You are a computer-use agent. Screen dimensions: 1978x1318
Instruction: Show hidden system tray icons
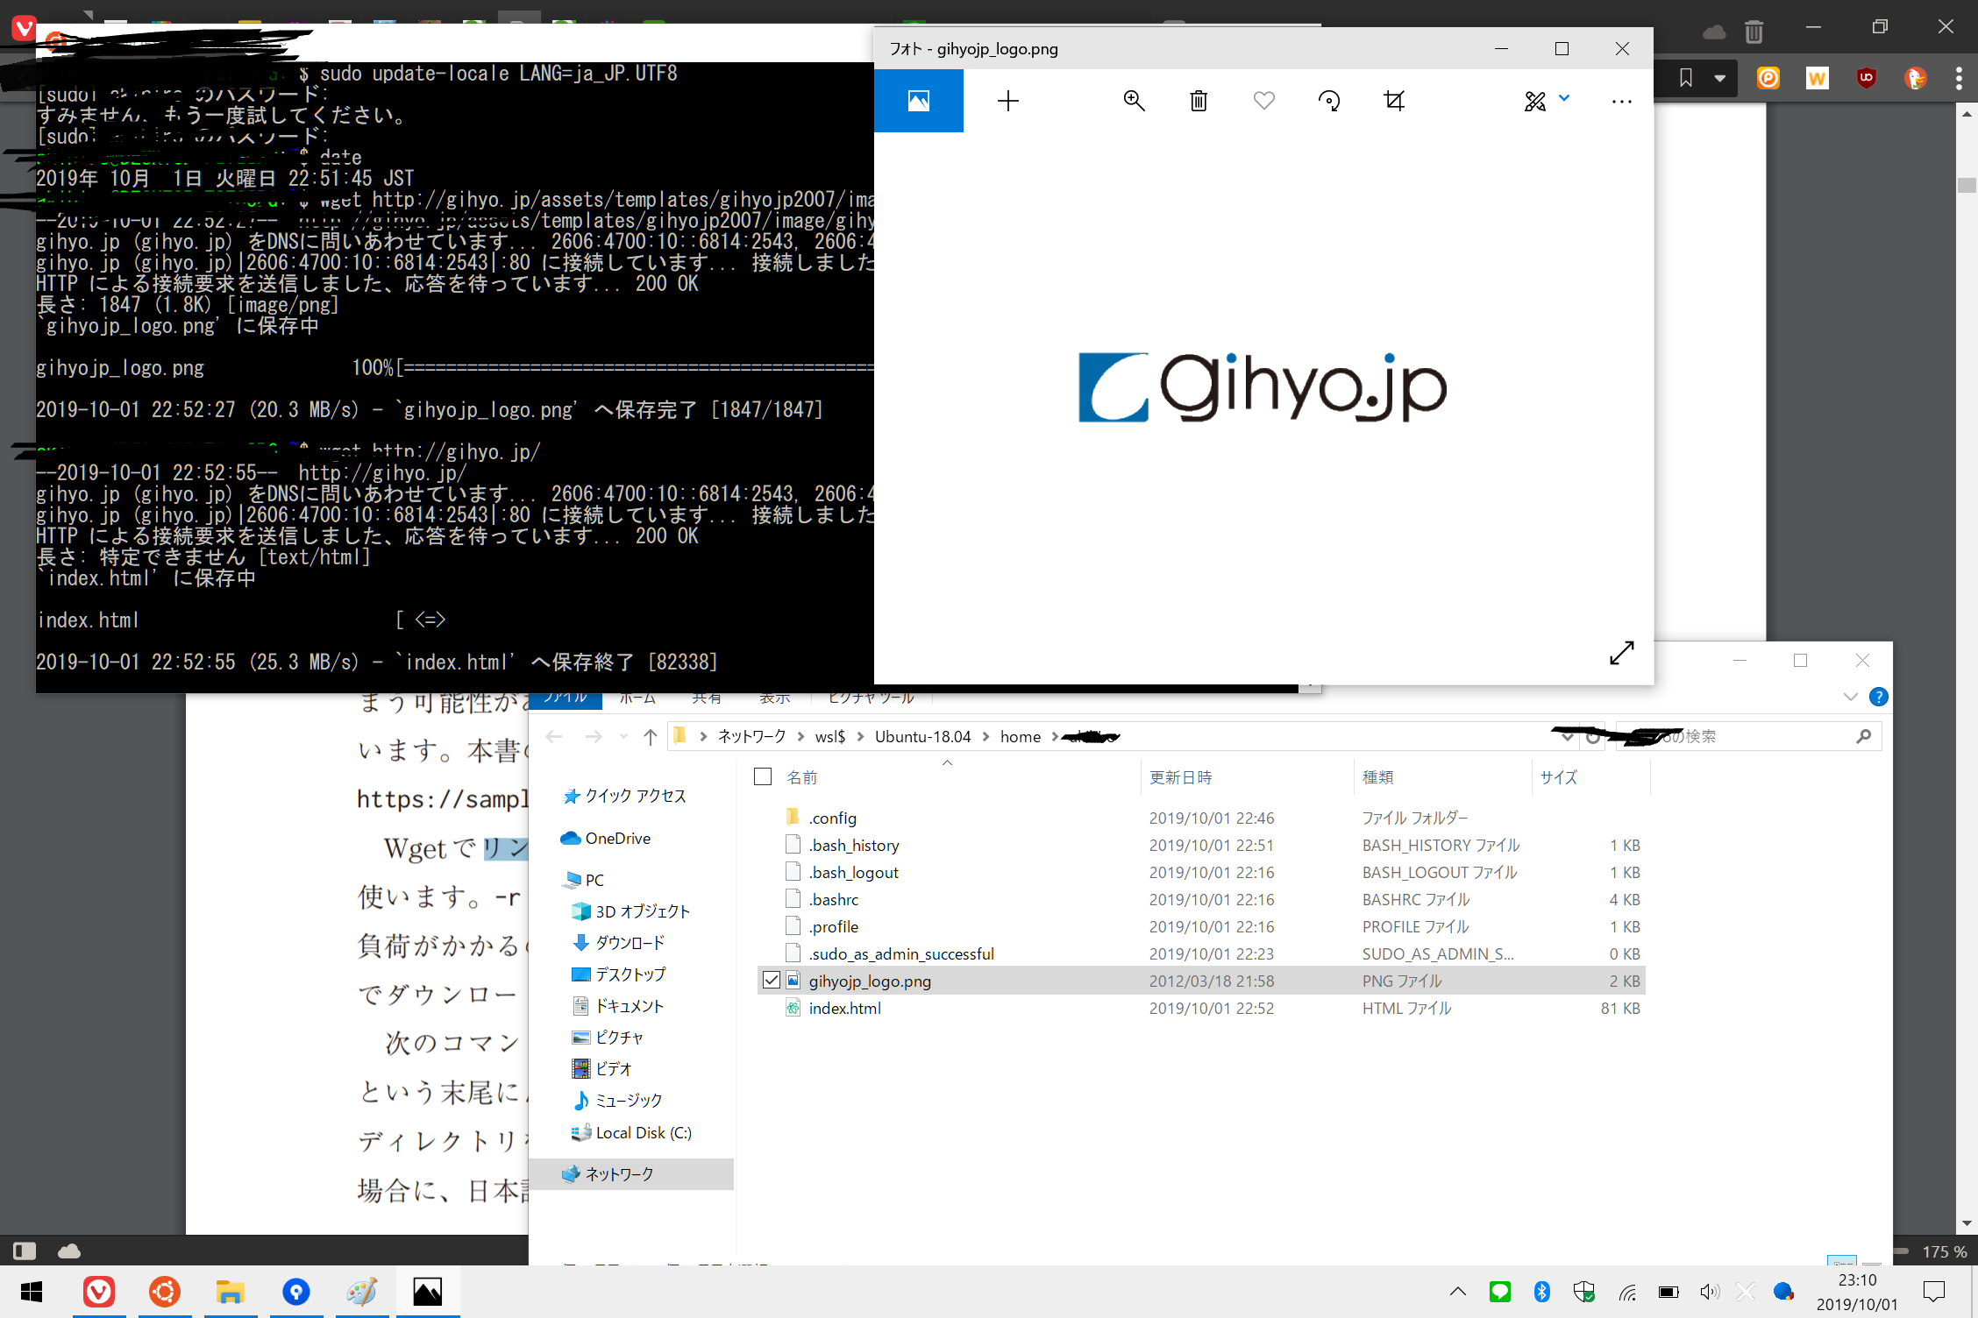(1457, 1291)
